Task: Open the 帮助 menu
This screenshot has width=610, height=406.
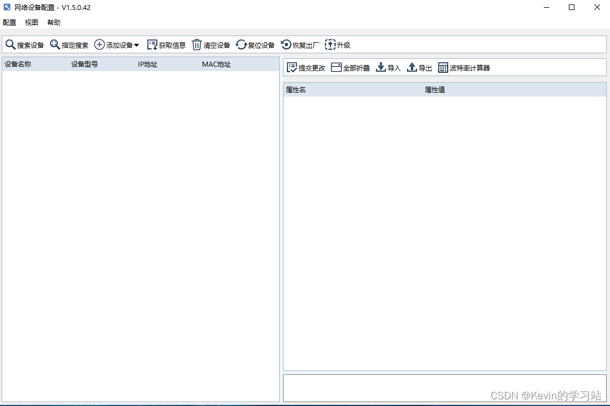Action: click(x=53, y=22)
